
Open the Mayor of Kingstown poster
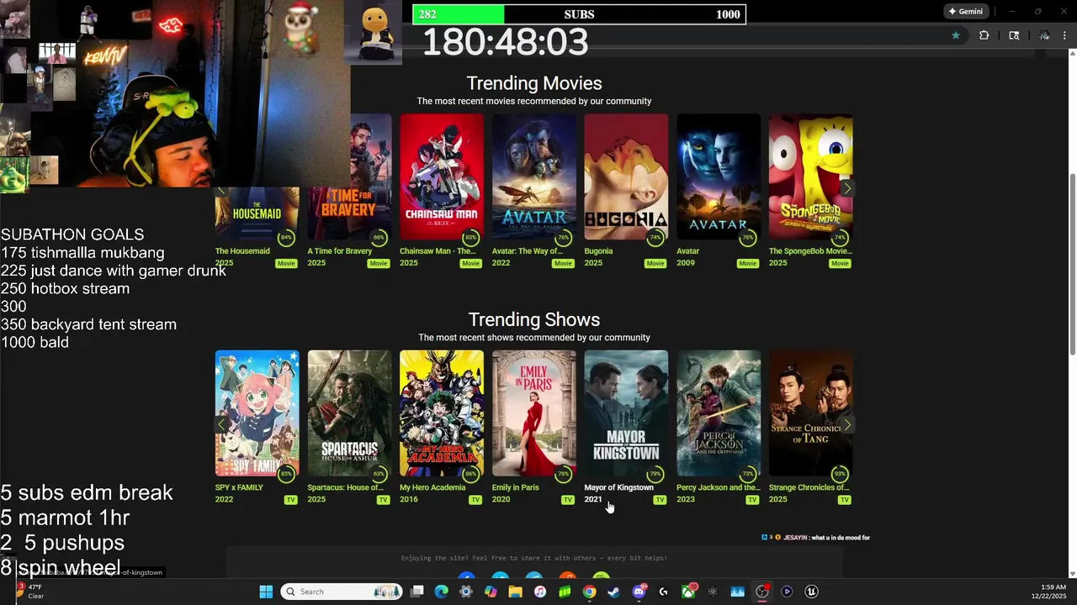pos(626,413)
